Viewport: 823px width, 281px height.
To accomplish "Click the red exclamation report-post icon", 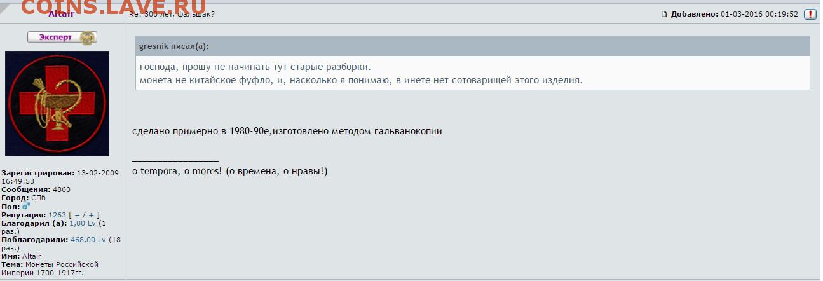I will pos(810,15).
